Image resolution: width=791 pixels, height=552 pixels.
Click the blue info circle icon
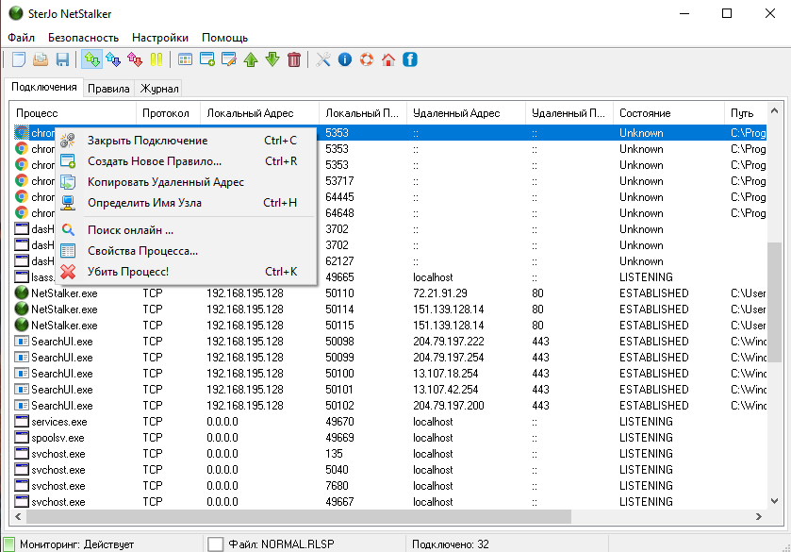coord(345,59)
